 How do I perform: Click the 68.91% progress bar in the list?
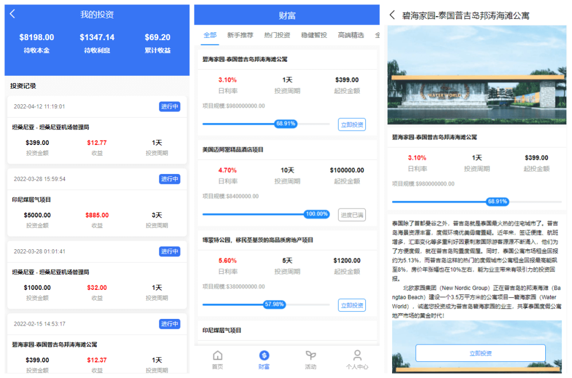[x=285, y=124]
